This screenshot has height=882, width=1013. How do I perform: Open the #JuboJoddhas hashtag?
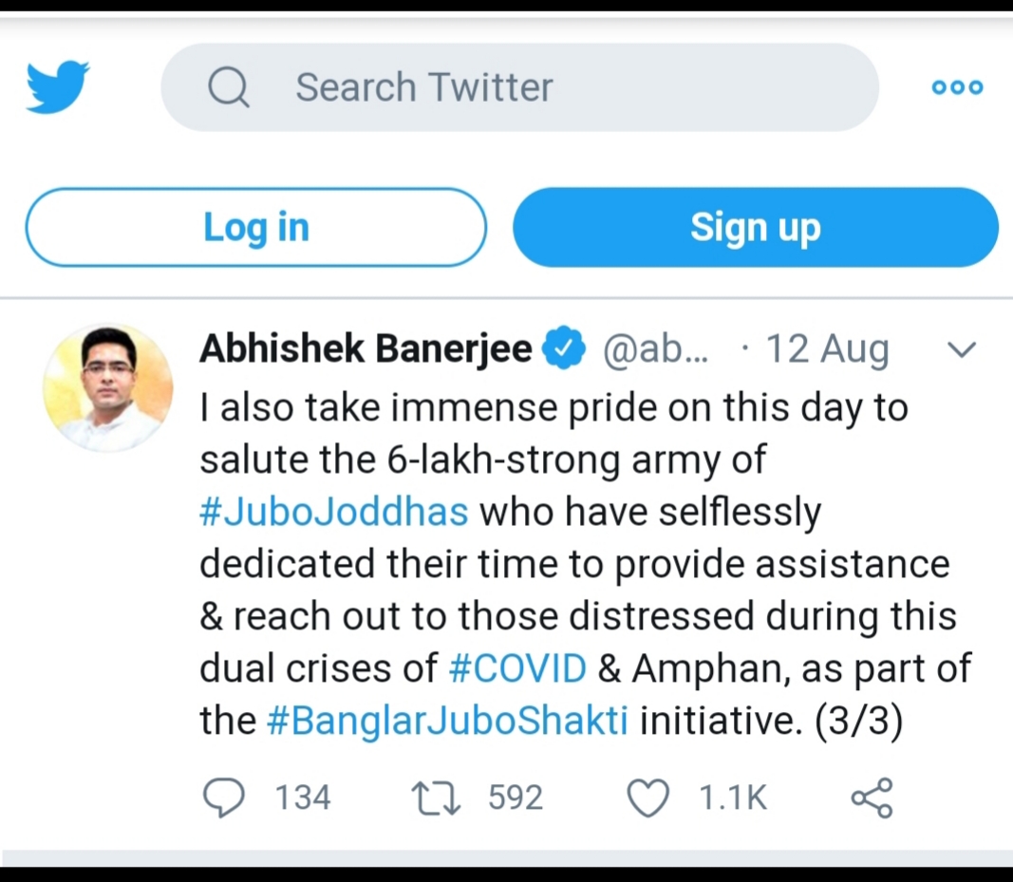[x=334, y=513]
